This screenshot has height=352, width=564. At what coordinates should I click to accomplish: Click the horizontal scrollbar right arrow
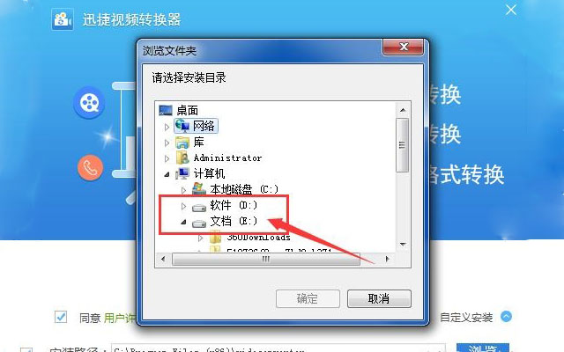coord(387,259)
